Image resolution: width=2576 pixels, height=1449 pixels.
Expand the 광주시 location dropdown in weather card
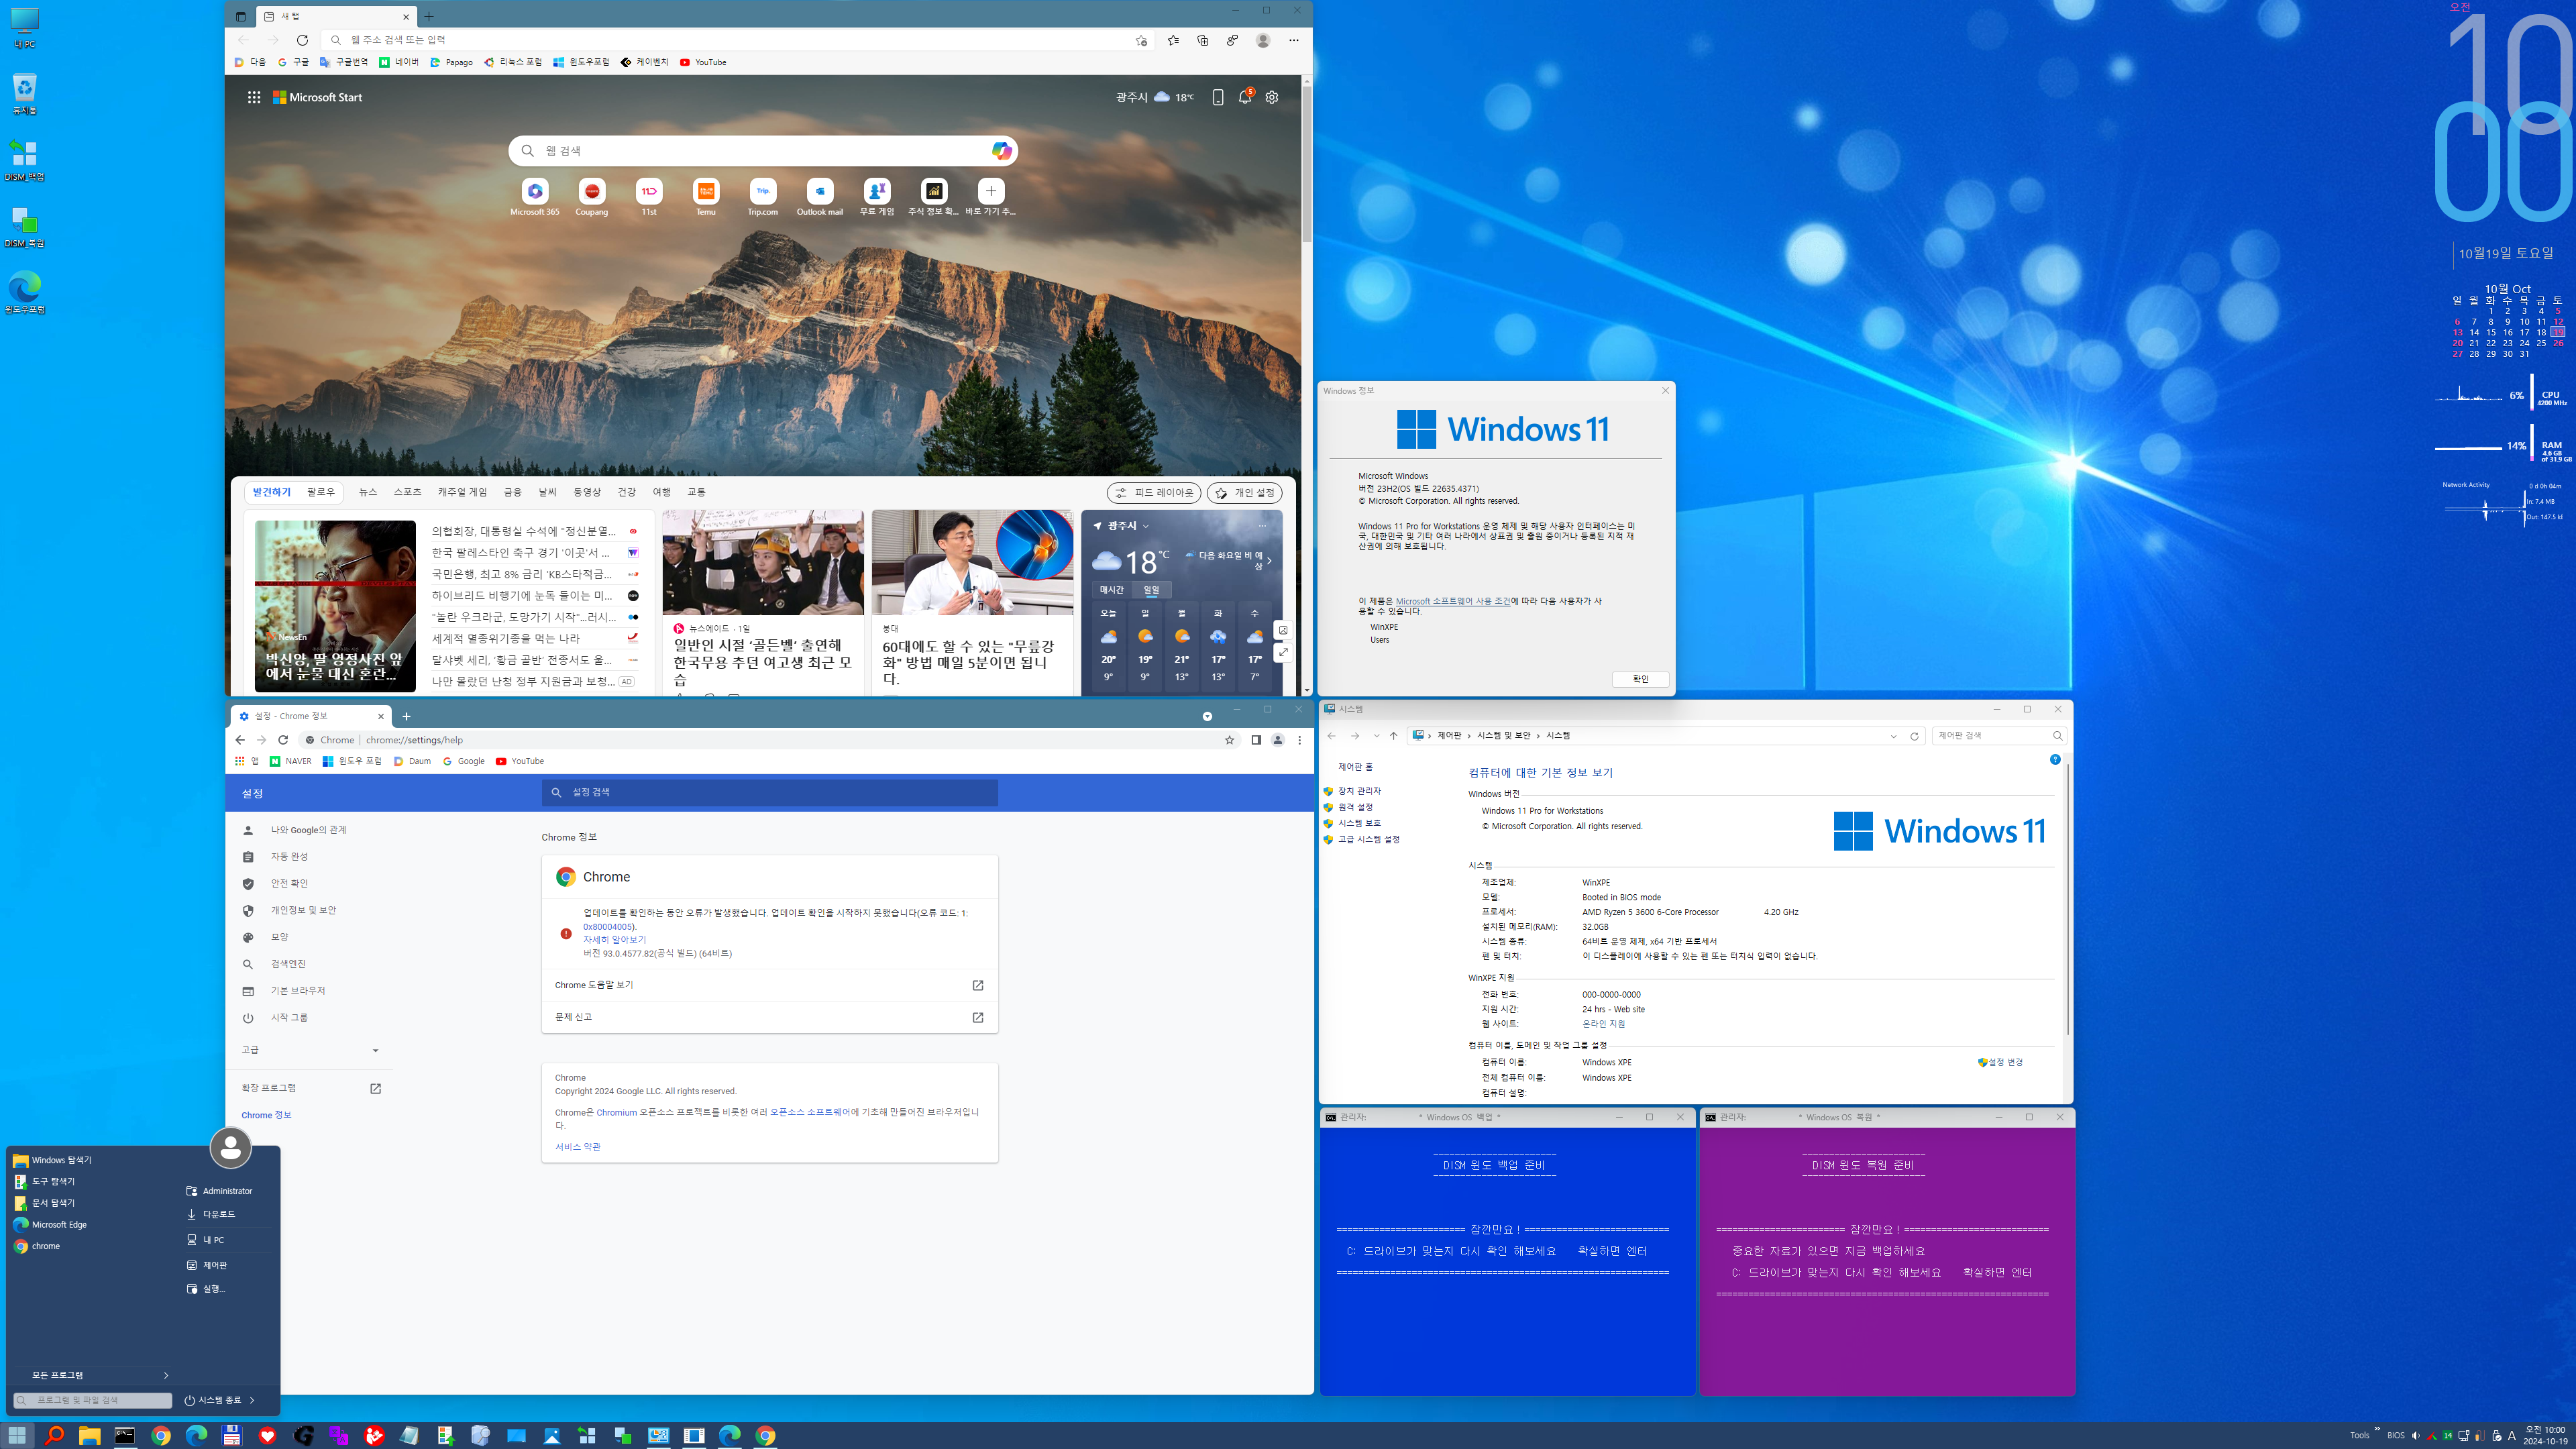point(1146,526)
